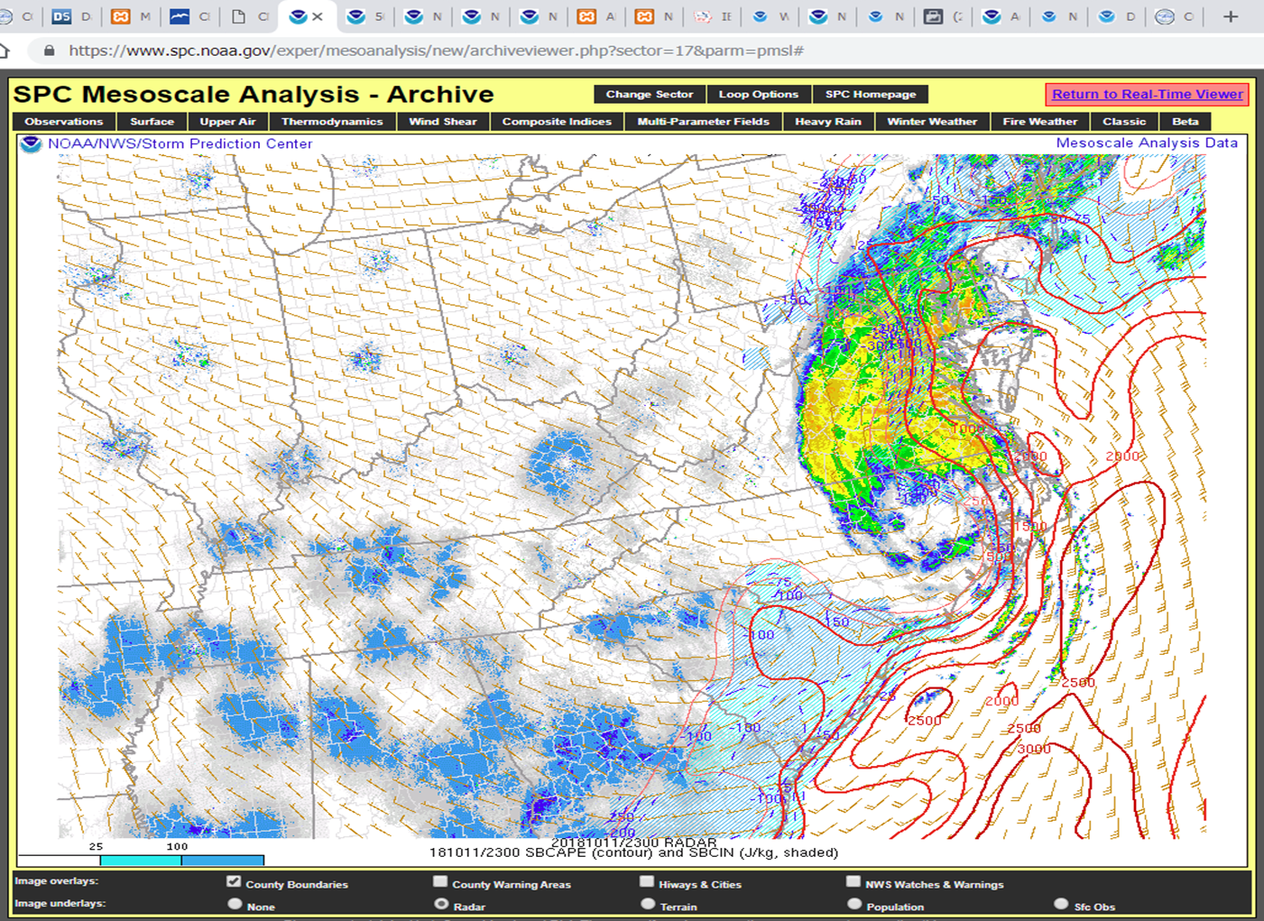Select the Radar underlay radio button
This screenshot has width=1264, height=921.
click(x=441, y=904)
